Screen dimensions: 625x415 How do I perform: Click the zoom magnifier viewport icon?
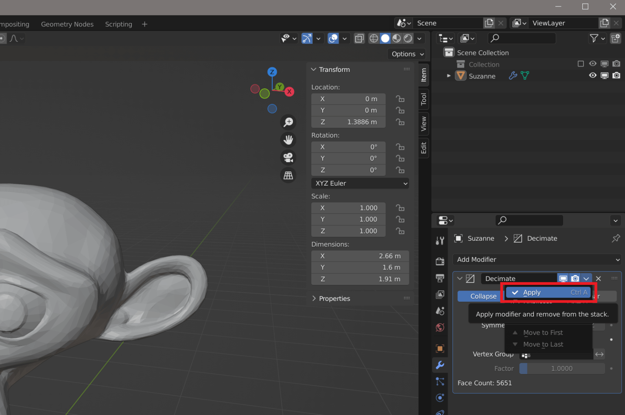pyautogui.click(x=288, y=122)
